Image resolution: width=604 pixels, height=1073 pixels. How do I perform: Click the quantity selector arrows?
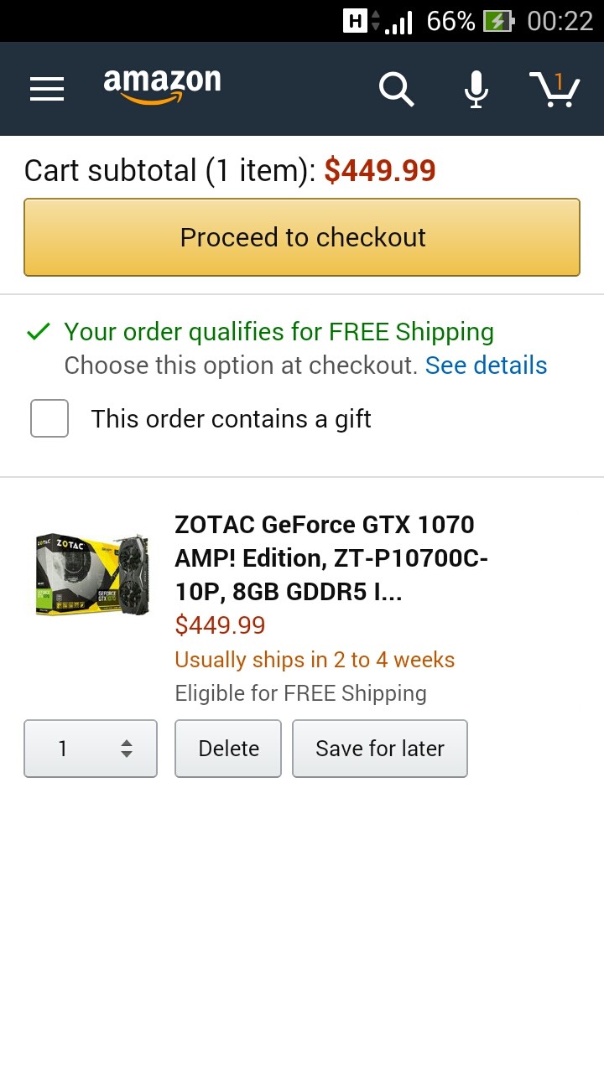(x=127, y=749)
